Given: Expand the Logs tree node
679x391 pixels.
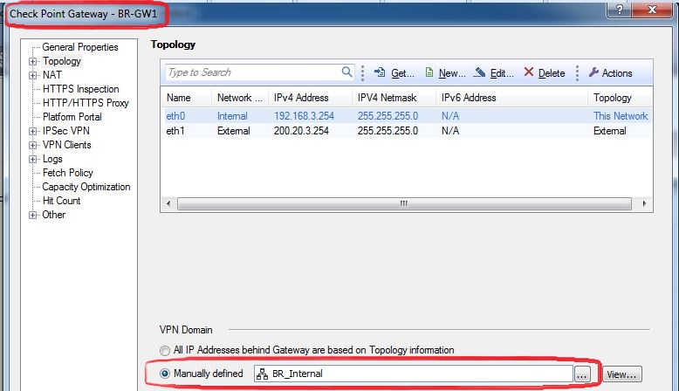Looking at the screenshot, I should click(x=33, y=160).
